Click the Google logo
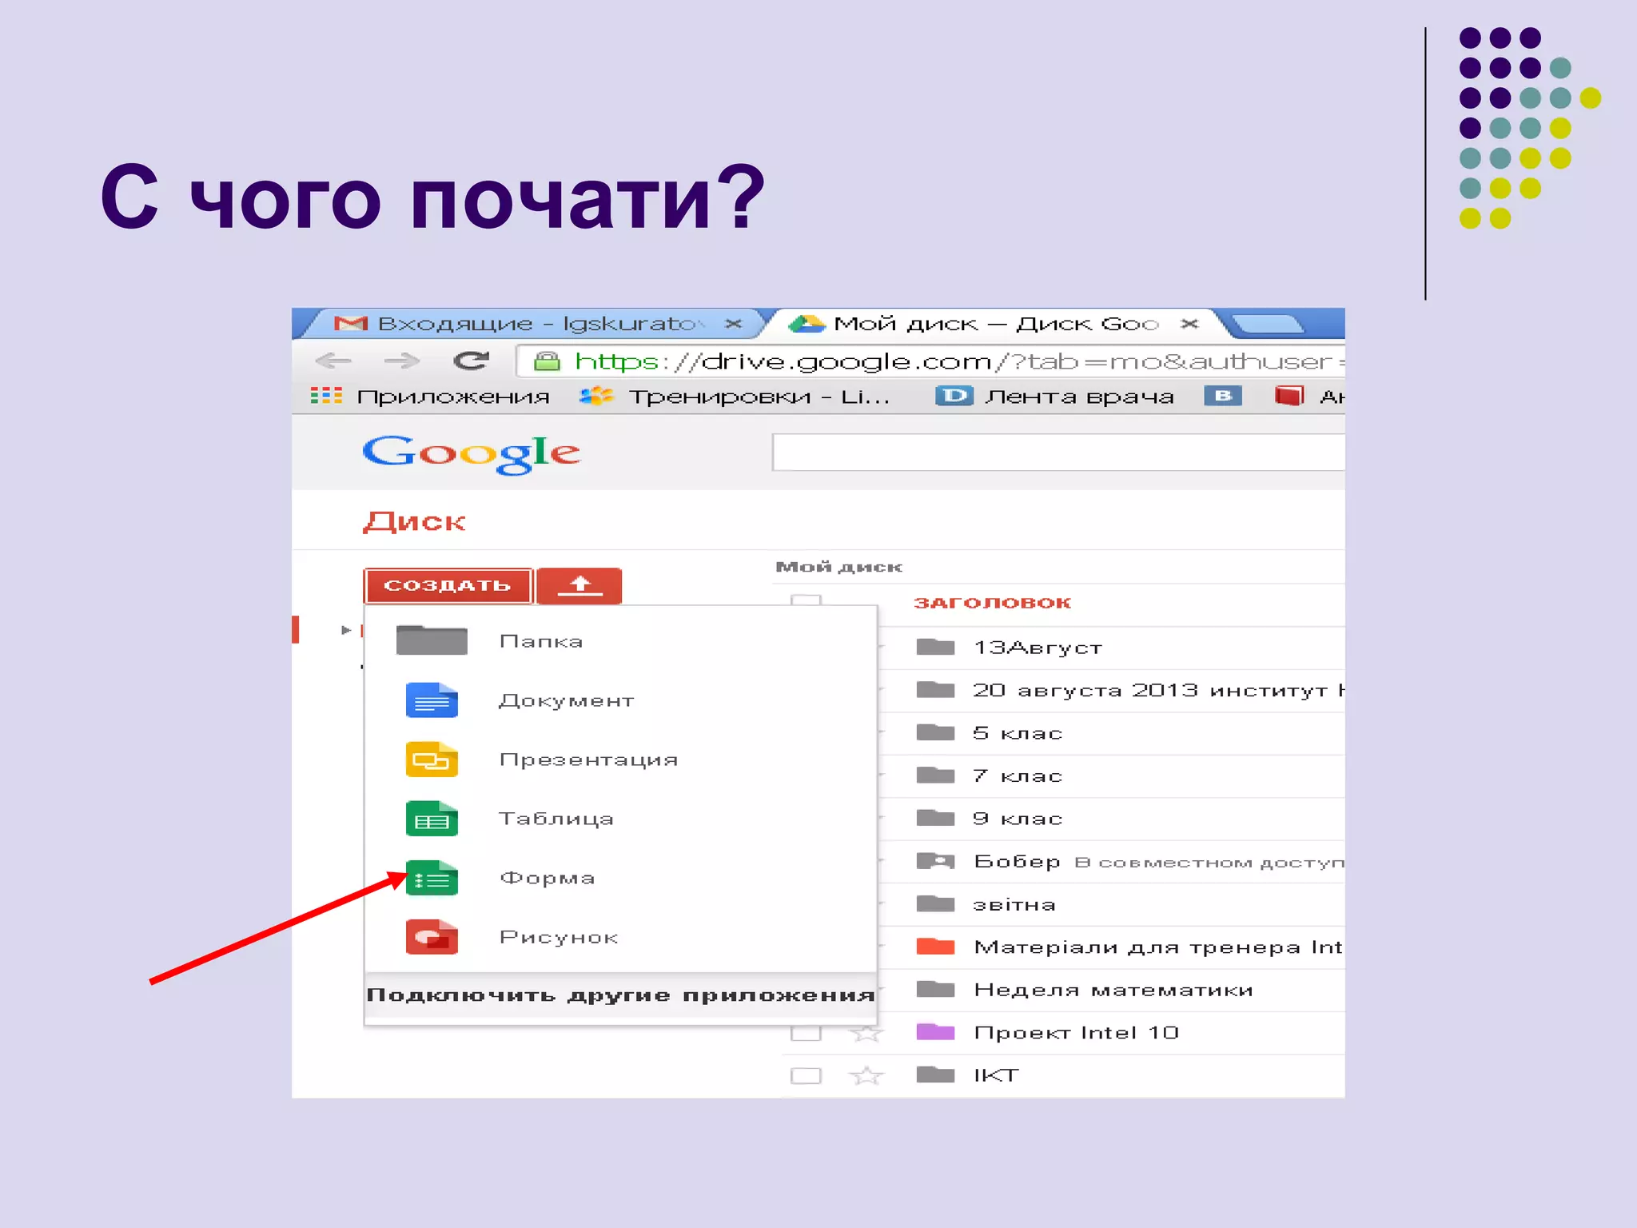This screenshot has width=1637, height=1228. coord(472,453)
